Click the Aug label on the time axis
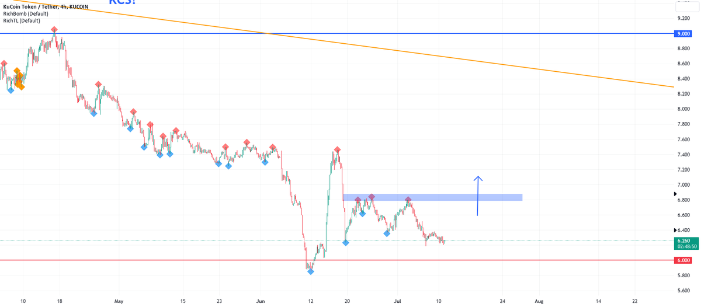The width and height of the screenshot is (701, 307). (x=539, y=301)
